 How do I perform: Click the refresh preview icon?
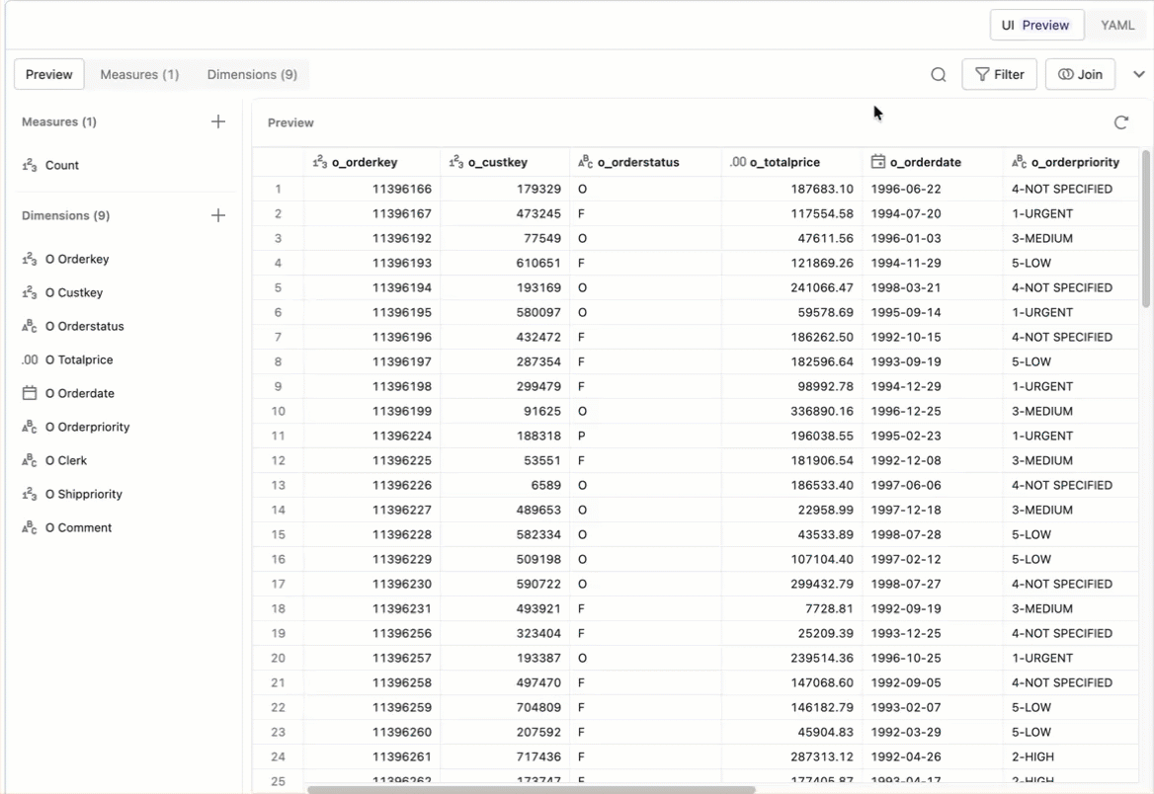point(1120,122)
